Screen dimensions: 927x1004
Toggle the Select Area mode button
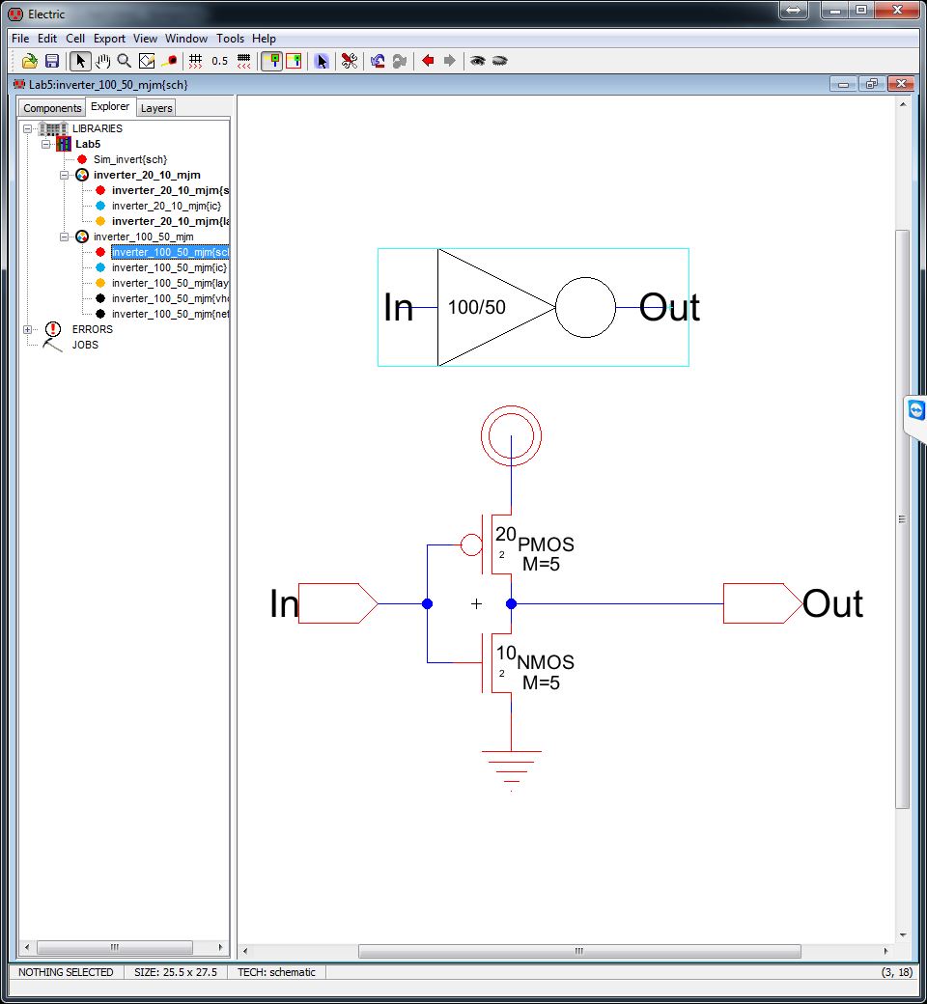point(294,61)
